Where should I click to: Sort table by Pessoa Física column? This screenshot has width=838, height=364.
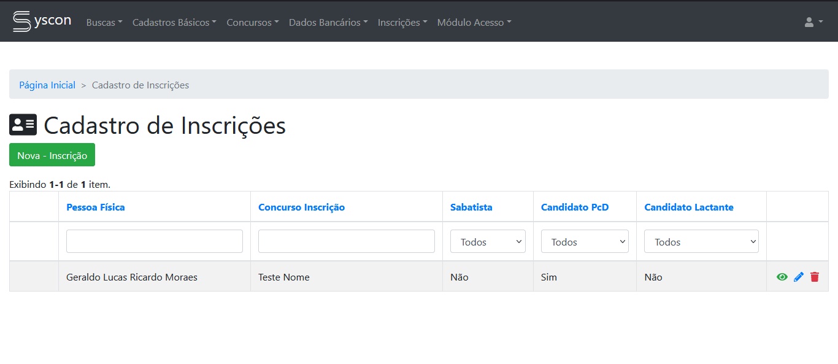click(x=96, y=207)
